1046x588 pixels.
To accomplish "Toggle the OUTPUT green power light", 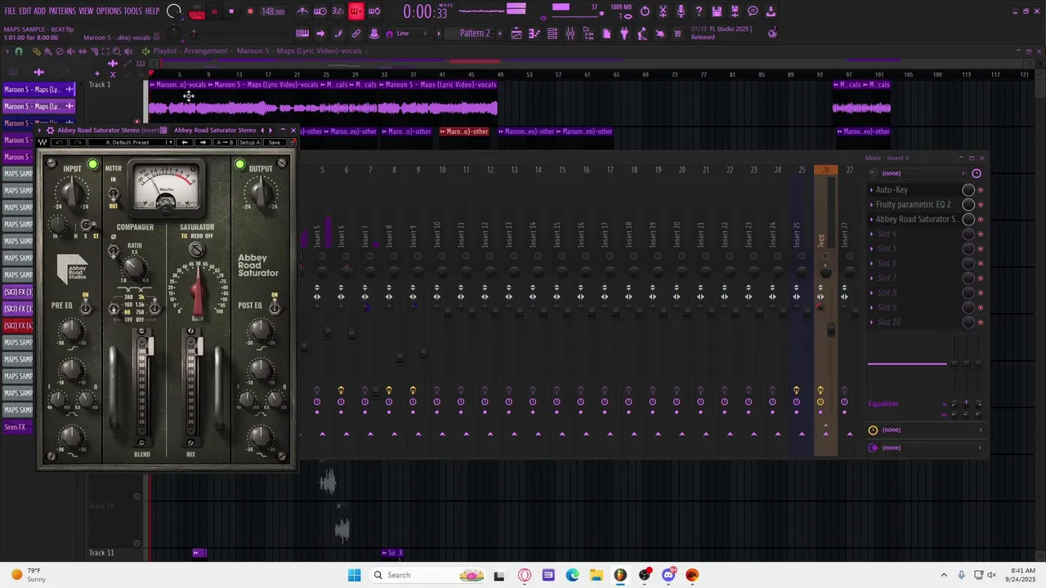I will tap(239, 165).
